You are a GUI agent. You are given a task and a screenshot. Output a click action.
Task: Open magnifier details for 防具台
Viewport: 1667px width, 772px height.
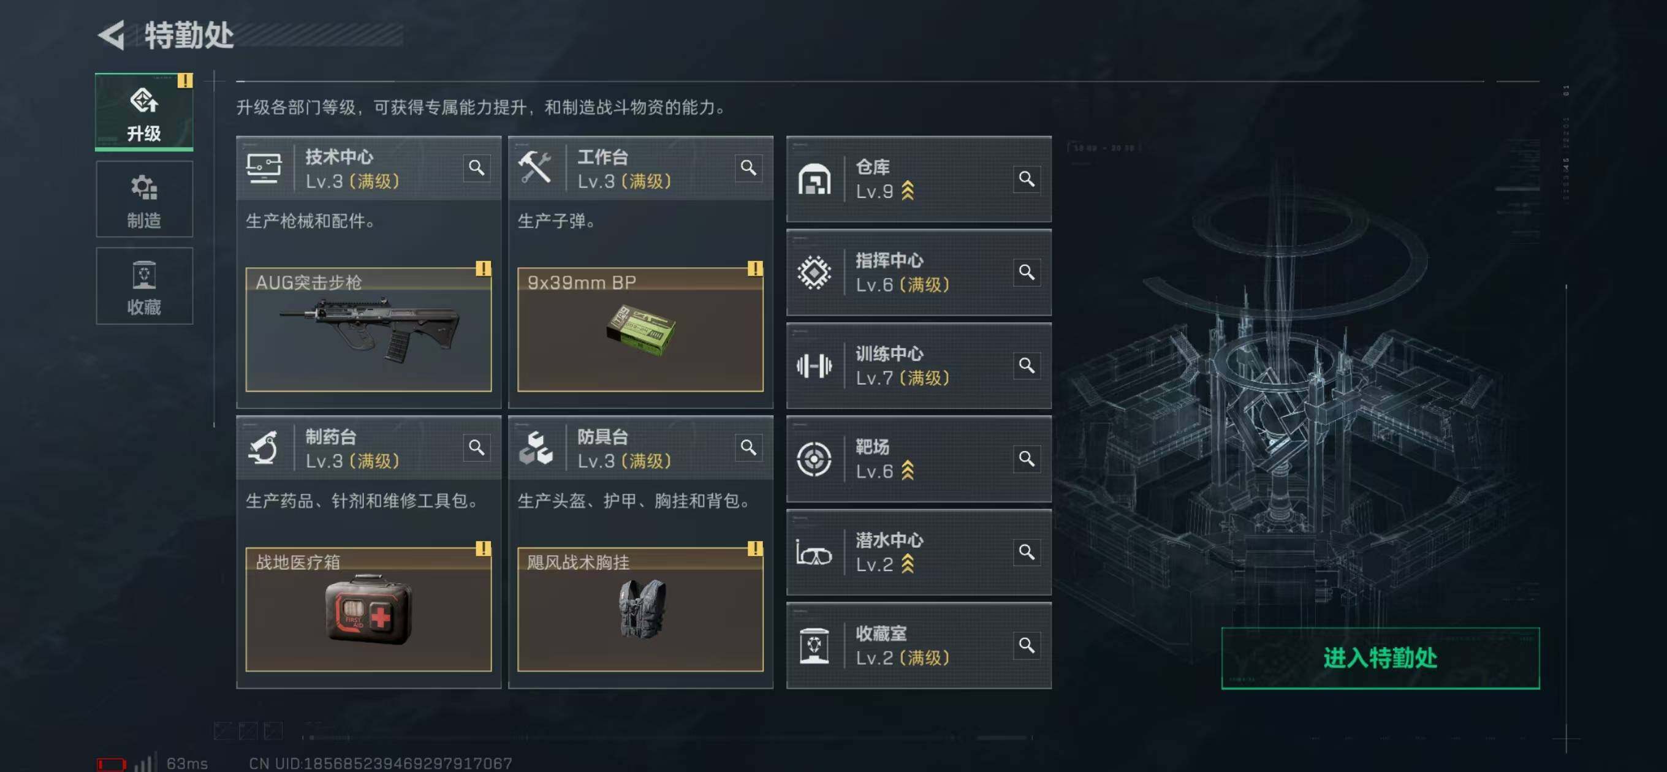749,448
